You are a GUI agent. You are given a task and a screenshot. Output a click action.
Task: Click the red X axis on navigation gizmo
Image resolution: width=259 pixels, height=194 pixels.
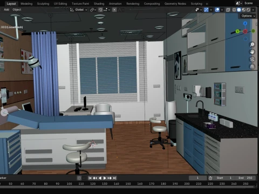(245, 31)
